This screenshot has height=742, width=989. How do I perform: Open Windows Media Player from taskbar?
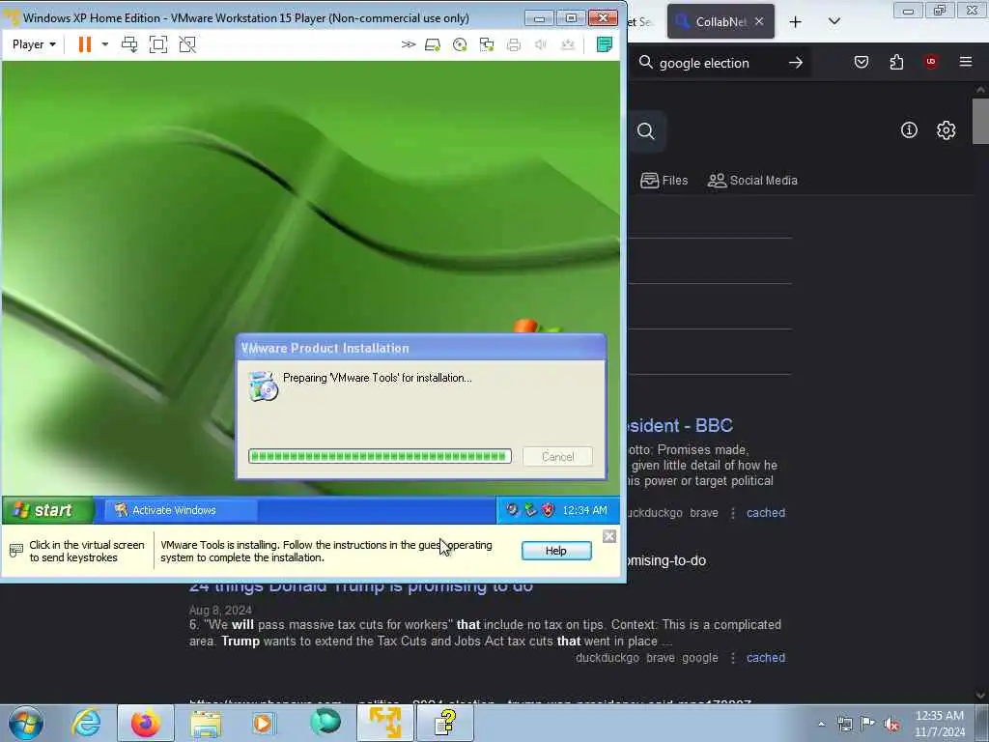pos(265,723)
